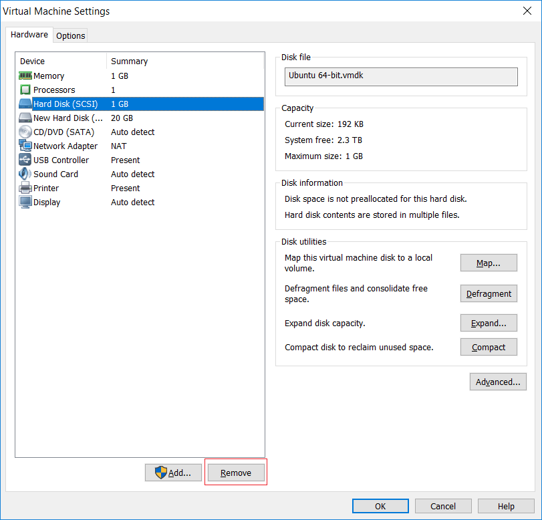The image size is (542, 520).
Task: Select the Processors chip icon
Action: click(25, 90)
